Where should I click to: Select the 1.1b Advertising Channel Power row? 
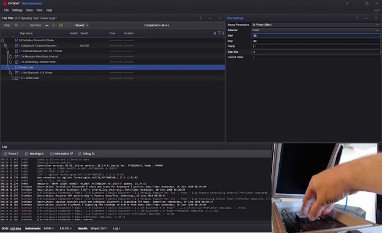pyautogui.click(x=113, y=62)
